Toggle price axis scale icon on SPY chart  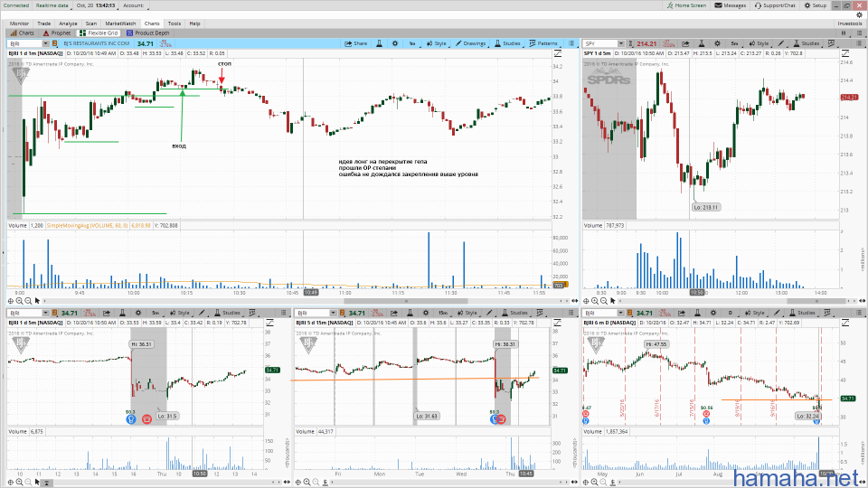[844, 53]
